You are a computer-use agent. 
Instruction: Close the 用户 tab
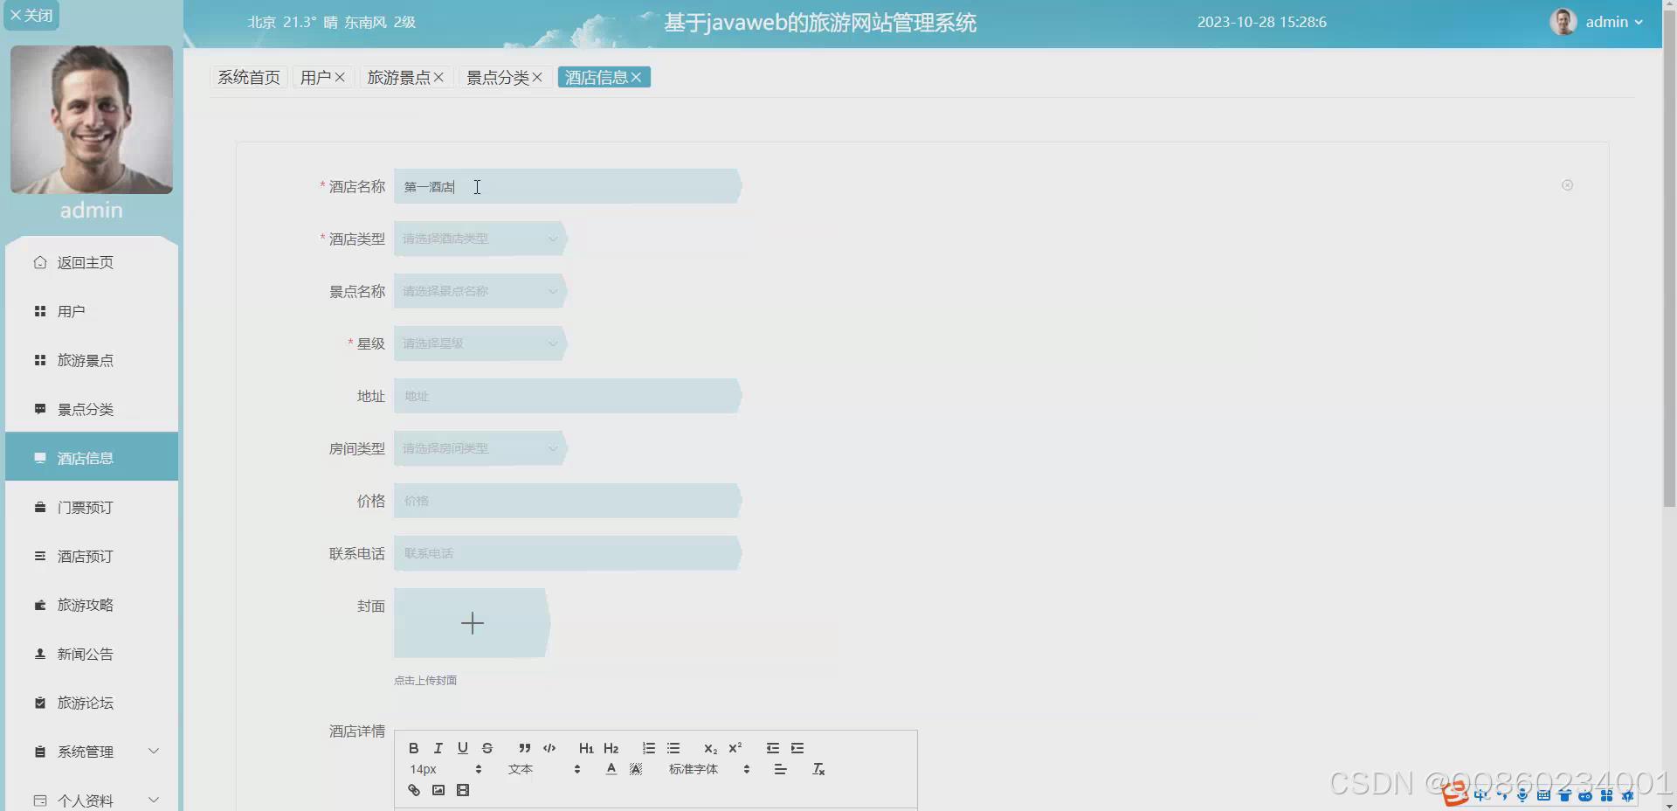point(340,78)
